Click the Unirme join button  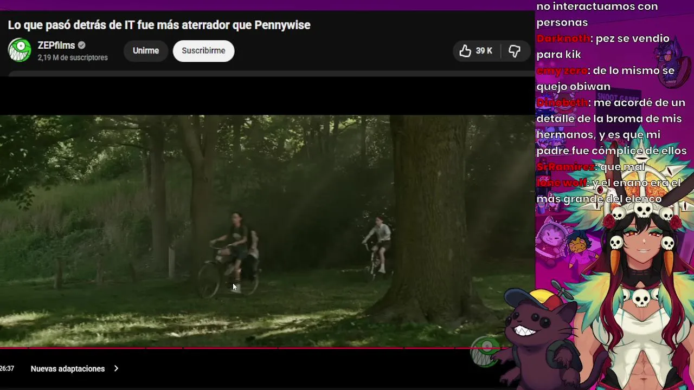coord(146,51)
